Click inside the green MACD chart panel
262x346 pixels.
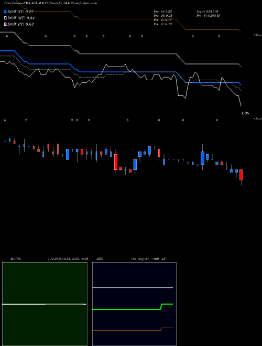(x=45, y=304)
